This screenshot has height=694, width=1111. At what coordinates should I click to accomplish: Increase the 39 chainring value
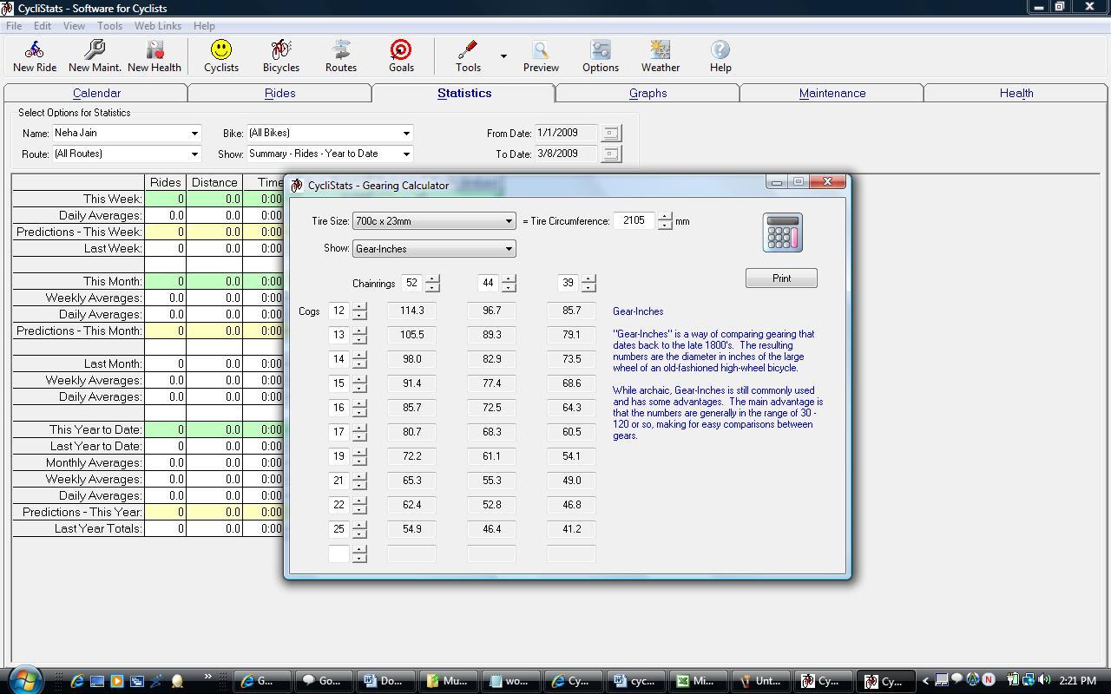(588, 278)
